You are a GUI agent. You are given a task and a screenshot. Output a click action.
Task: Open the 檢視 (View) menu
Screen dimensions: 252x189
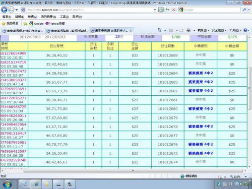click(32, 17)
